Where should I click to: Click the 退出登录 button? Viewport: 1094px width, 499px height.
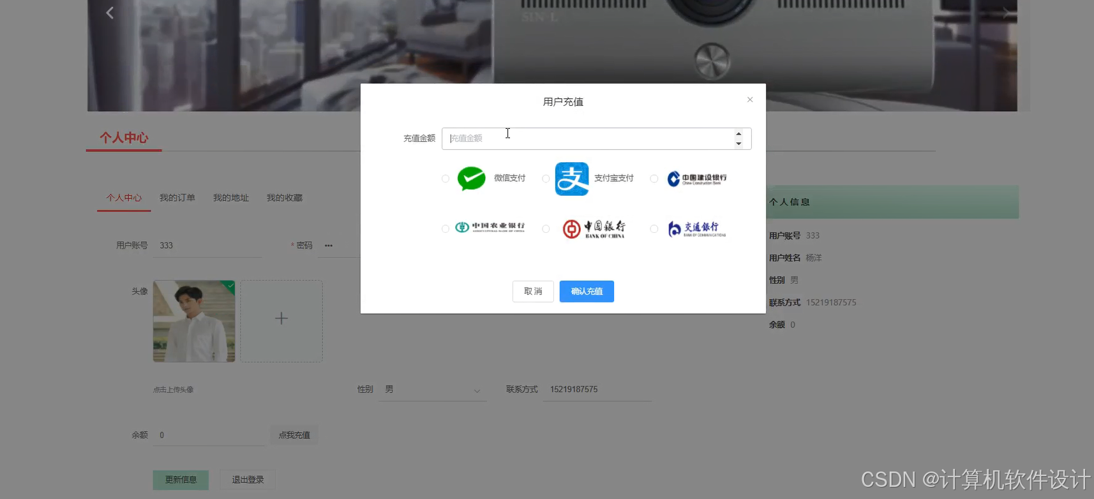point(248,480)
